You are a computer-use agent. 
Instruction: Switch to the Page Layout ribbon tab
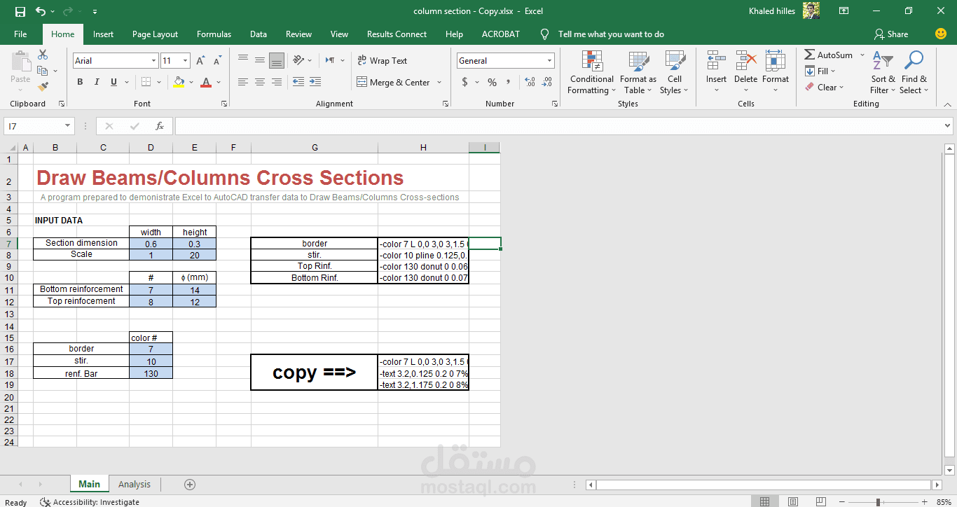155,34
